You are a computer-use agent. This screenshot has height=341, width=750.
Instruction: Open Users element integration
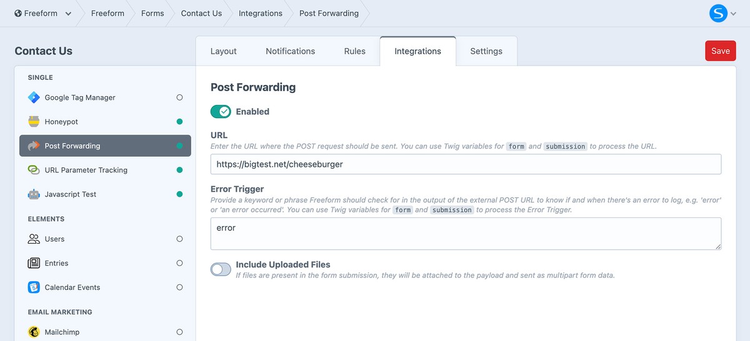(105, 239)
